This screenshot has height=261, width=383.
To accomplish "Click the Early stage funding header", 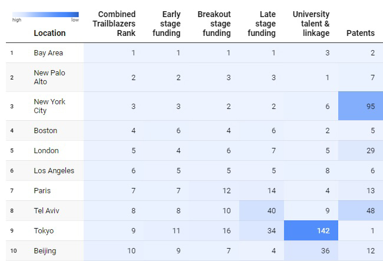I will [171, 24].
